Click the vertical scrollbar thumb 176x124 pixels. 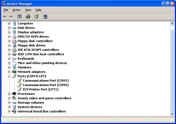pyautogui.click(x=172, y=70)
